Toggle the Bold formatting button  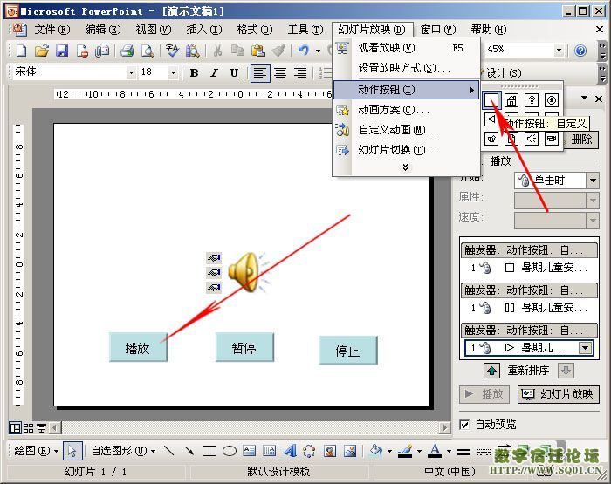pyautogui.click(x=194, y=72)
